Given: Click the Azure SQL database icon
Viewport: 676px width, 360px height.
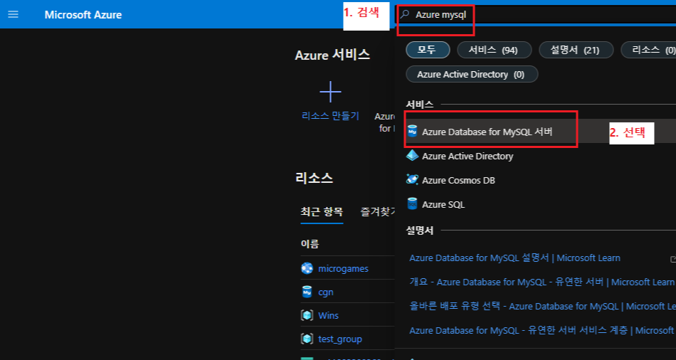Looking at the screenshot, I should coord(412,203).
